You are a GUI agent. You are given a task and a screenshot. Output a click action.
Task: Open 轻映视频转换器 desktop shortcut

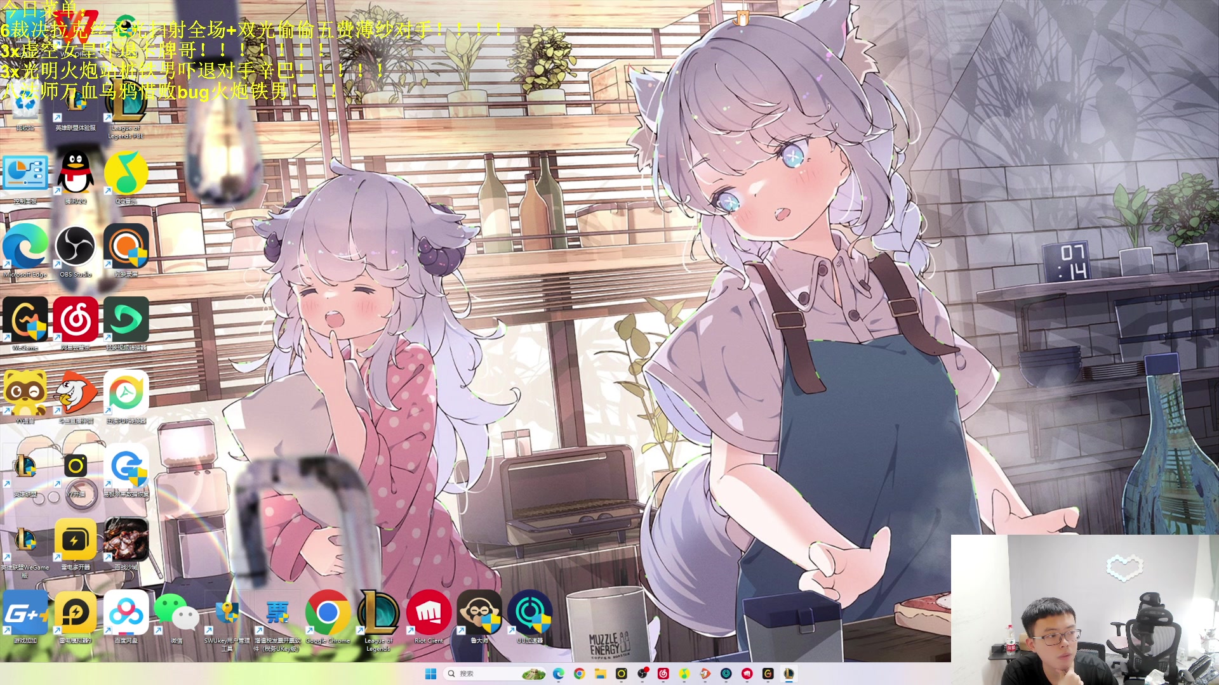point(126,323)
